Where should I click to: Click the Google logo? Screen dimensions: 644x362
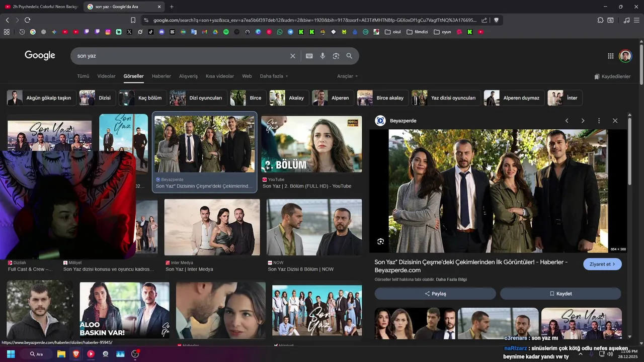point(40,55)
